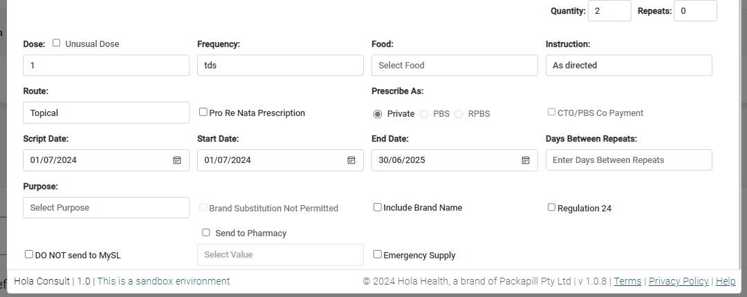Check the Emergency Supply box

(x=378, y=254)
